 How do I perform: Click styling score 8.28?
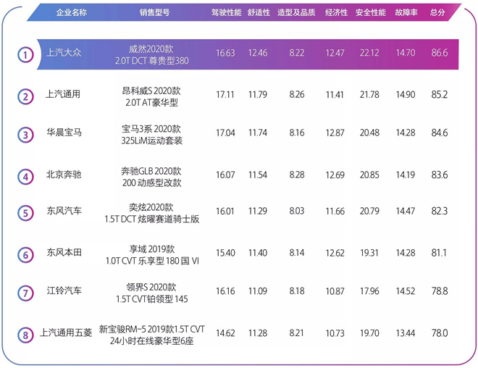pos(297,175)
